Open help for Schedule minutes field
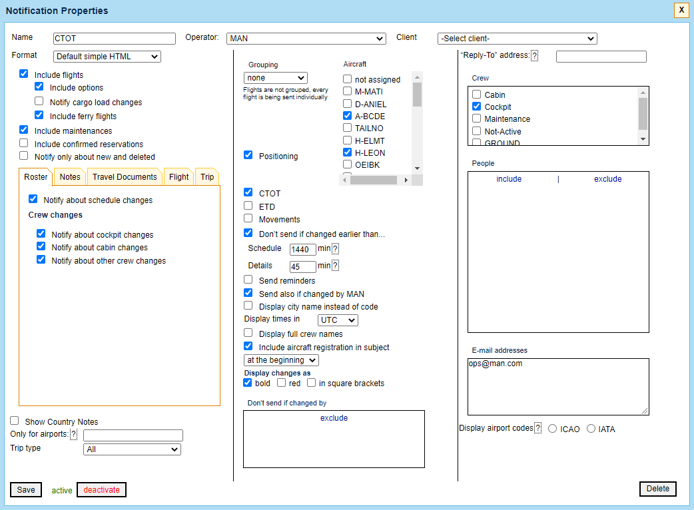Viewport: 694px width, 510px height. pos(336,248)
